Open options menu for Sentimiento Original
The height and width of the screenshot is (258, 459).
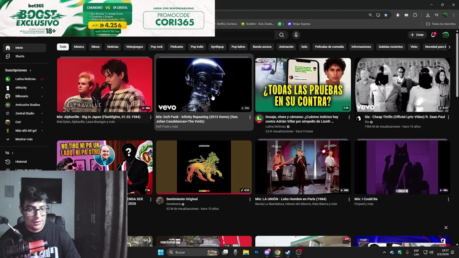pos(250,199)
